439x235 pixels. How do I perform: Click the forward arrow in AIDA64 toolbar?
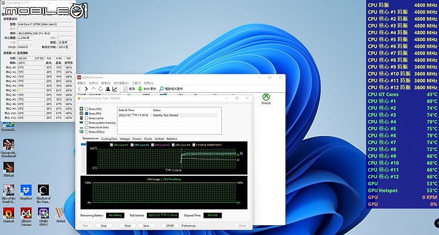[x=86, y=89]
